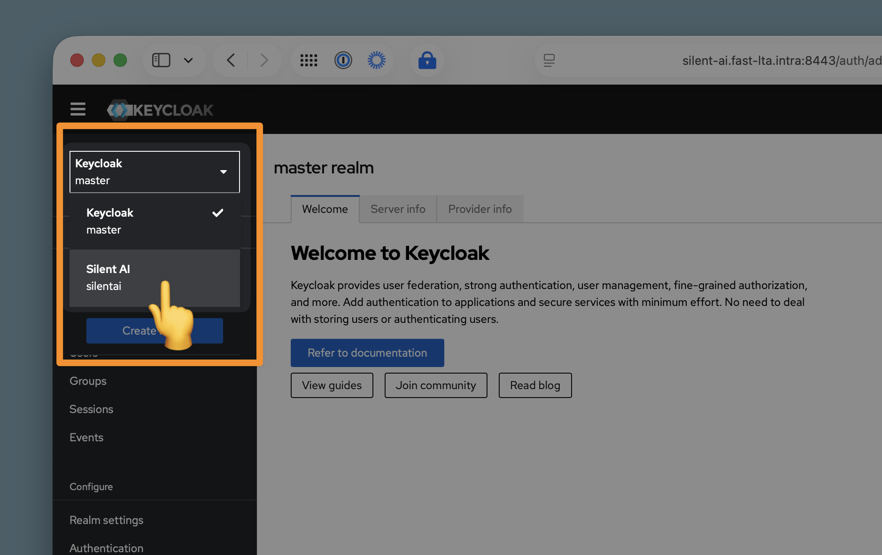Click the View guides button
Viewport: 882px width, 555px height.
click(x=332, y=385)
